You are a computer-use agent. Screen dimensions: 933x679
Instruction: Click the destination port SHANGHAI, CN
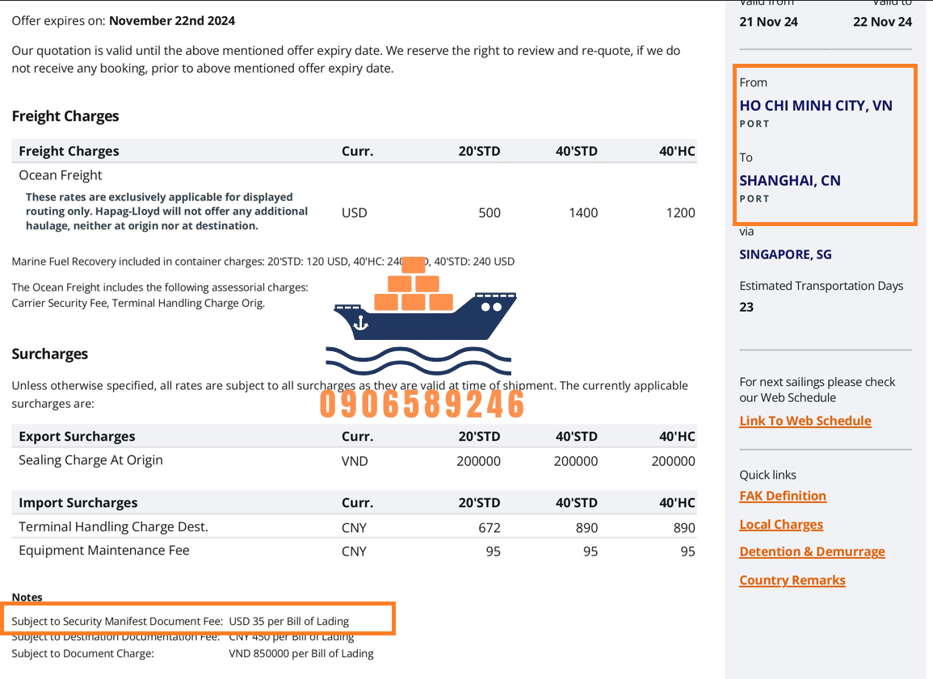click(790, 181)
